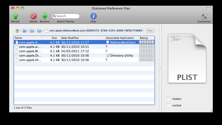Select the com.apple.Bl... file name

point(30,51)
